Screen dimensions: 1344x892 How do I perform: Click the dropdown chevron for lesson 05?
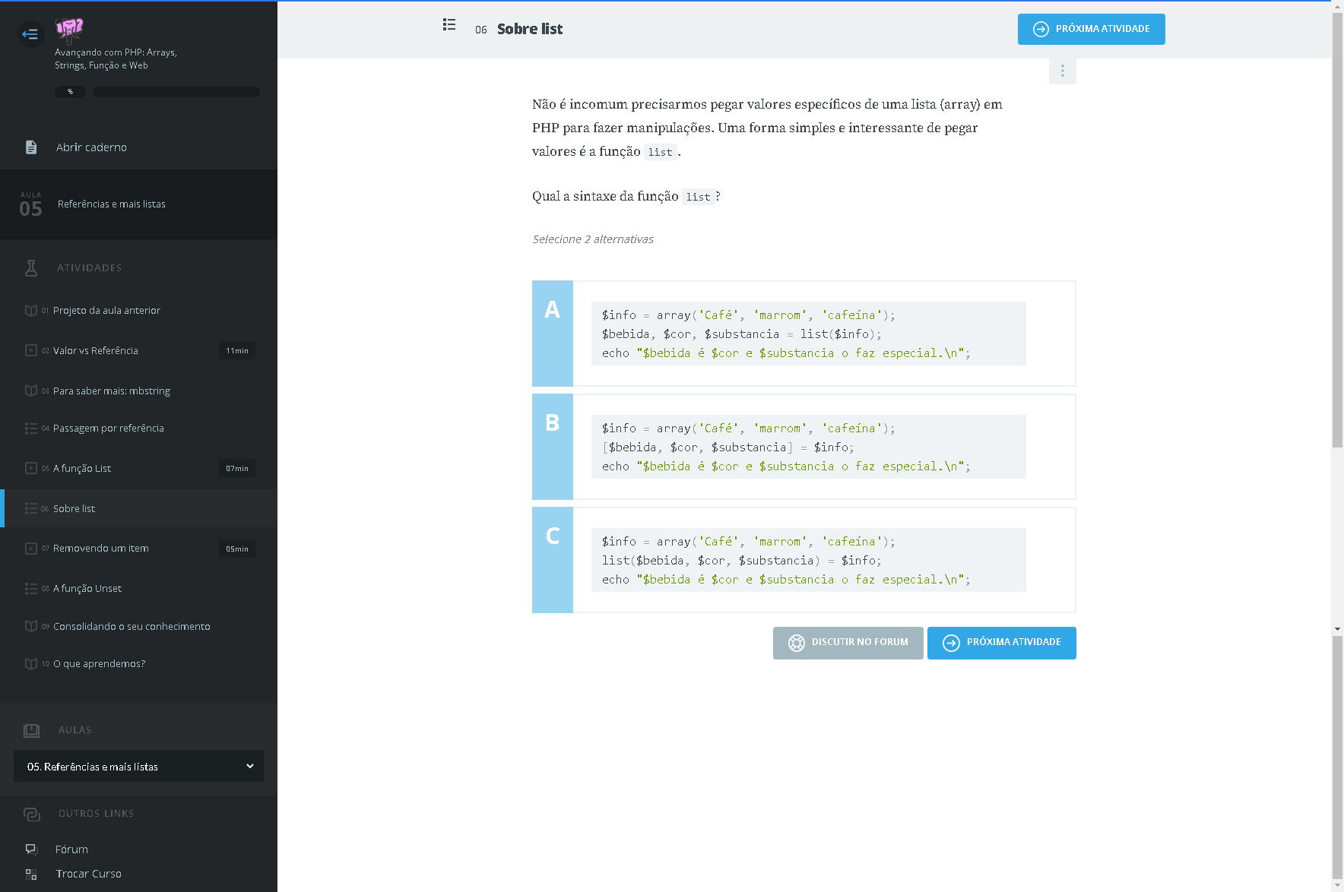coord(249,766)
